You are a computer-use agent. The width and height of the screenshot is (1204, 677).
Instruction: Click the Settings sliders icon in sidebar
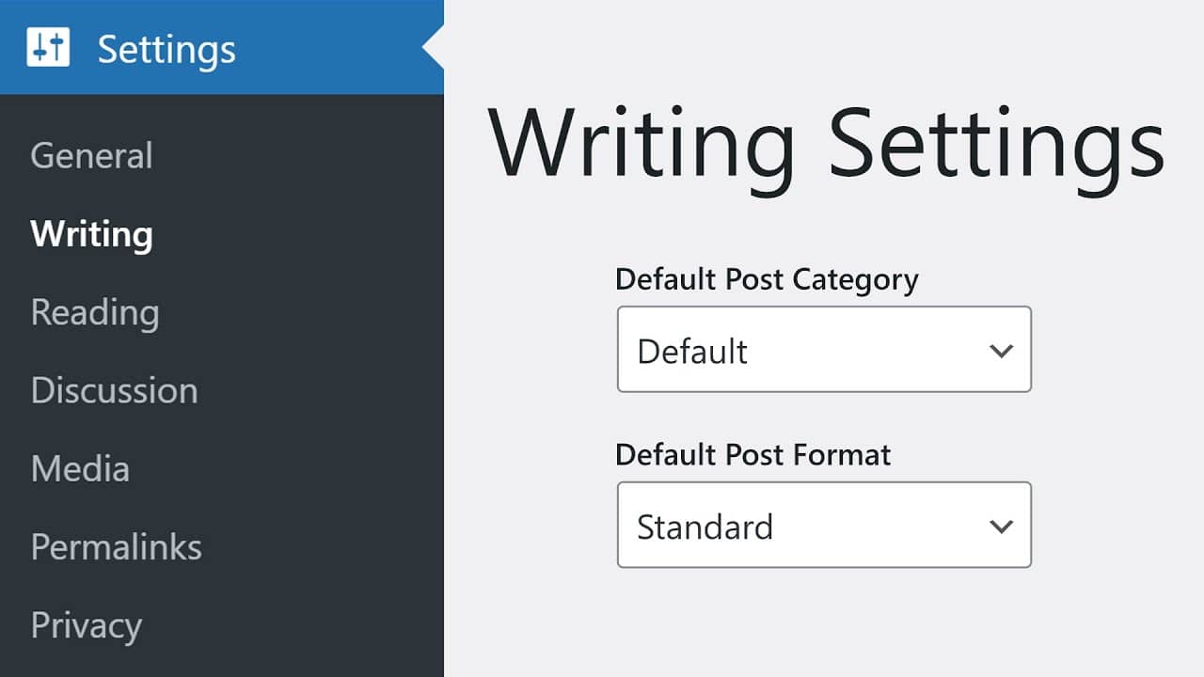[48, 48]
